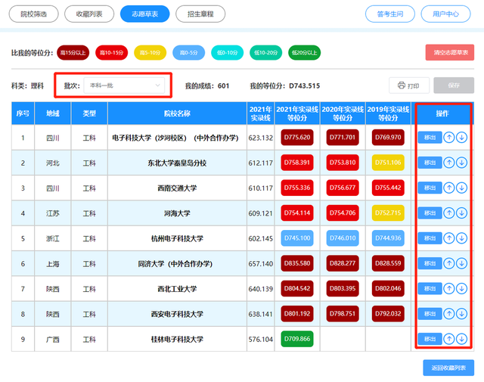Screen dimensions: 484x382
Task: Move 同济大学(中外合作办学) row down
Action: click(x=461, y=263)
